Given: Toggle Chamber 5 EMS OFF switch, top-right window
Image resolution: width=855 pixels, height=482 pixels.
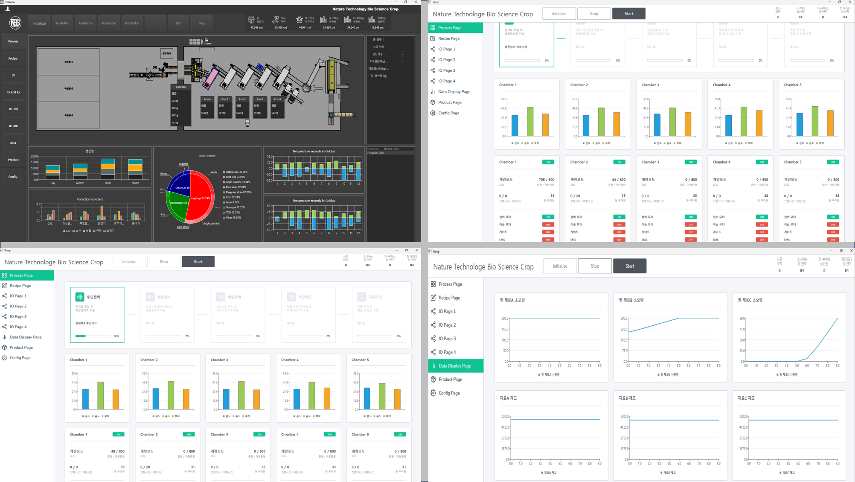Looking at the screenshot, I should coord(833,240).
